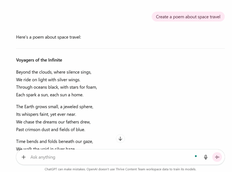
Task: Click the line "We chase the dreams our fathers drew,"
Action: 53,122
